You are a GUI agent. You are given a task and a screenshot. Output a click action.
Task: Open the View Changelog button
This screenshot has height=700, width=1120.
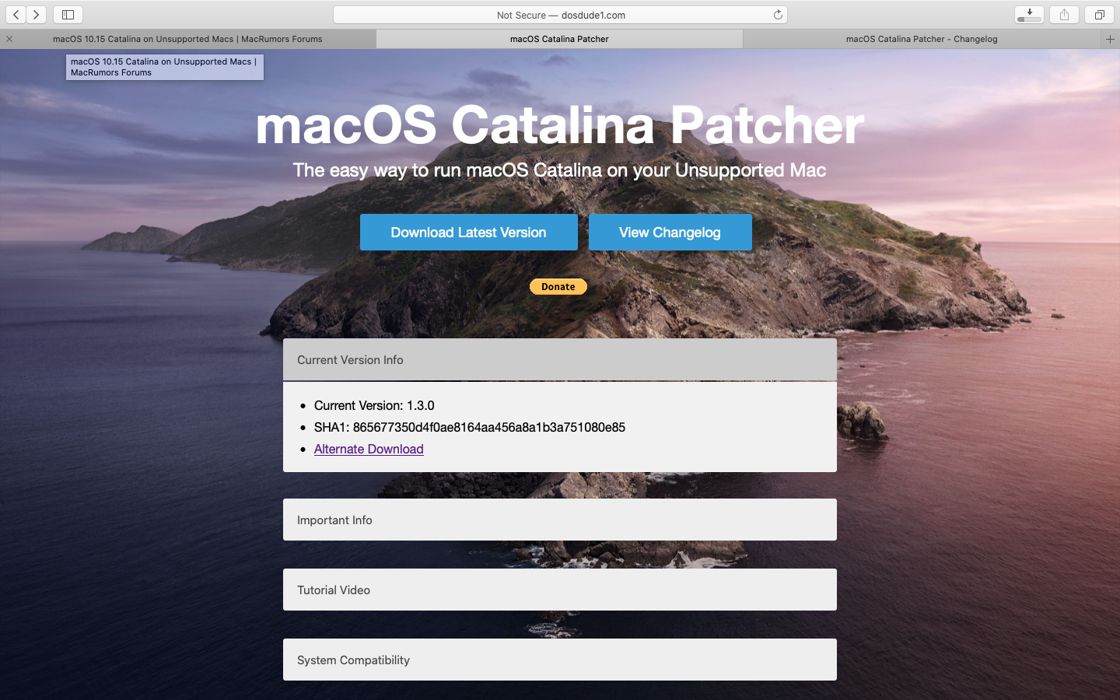coord(670,233)
